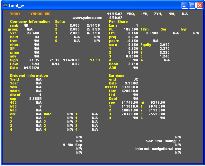Click the dividend date column label
Viewport: 205px width, 166px height.
(x=48, y=114)
